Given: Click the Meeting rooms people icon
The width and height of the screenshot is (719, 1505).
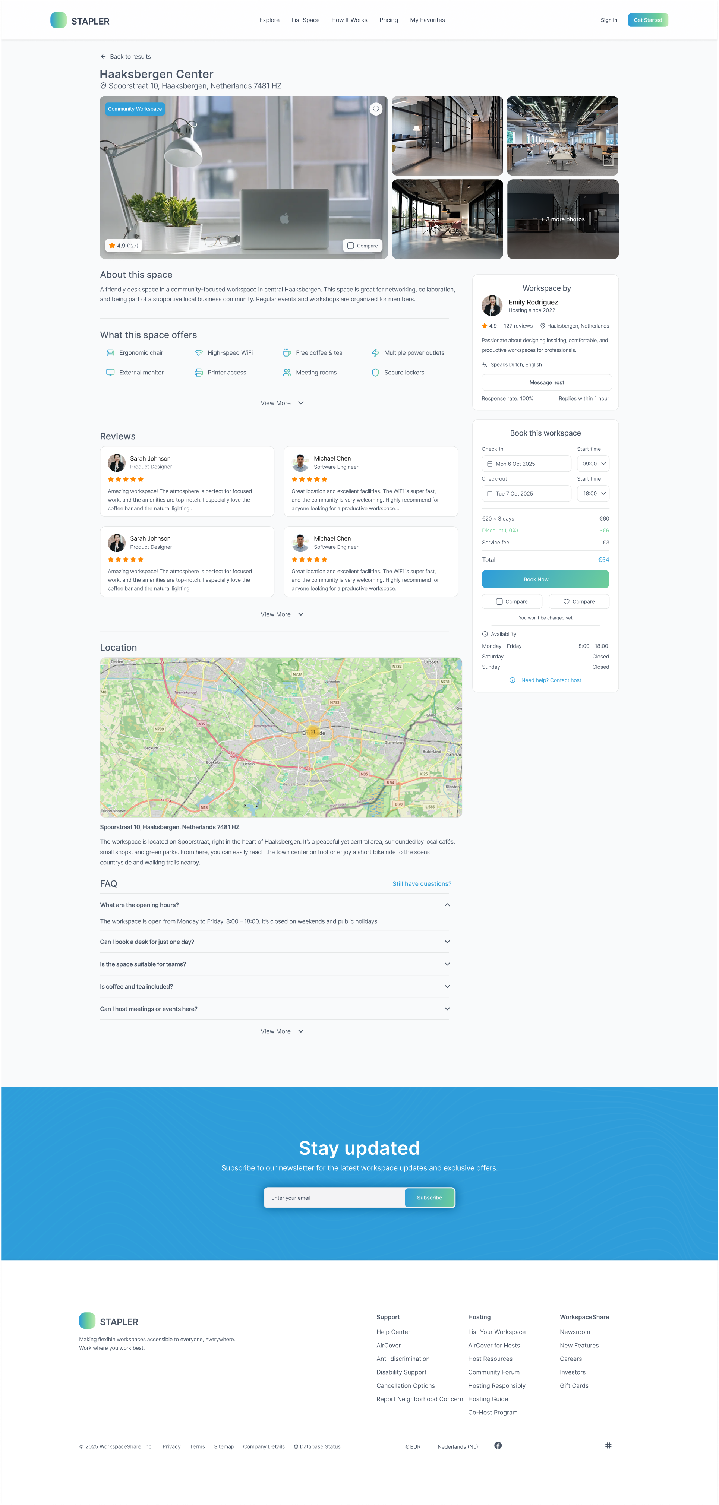Looking at the screenshot, I should coord(287,373).
